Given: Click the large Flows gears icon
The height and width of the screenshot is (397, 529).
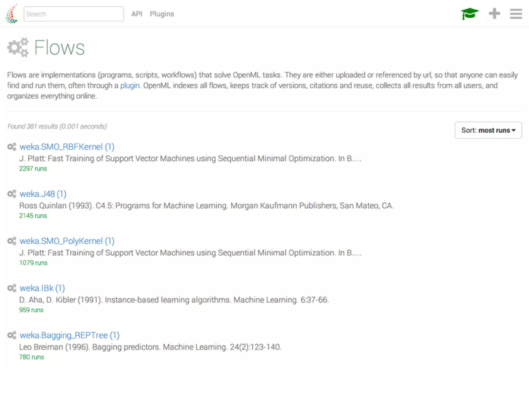Looking at the screenshot, I should pyautogui.click(x=18, y=48).
